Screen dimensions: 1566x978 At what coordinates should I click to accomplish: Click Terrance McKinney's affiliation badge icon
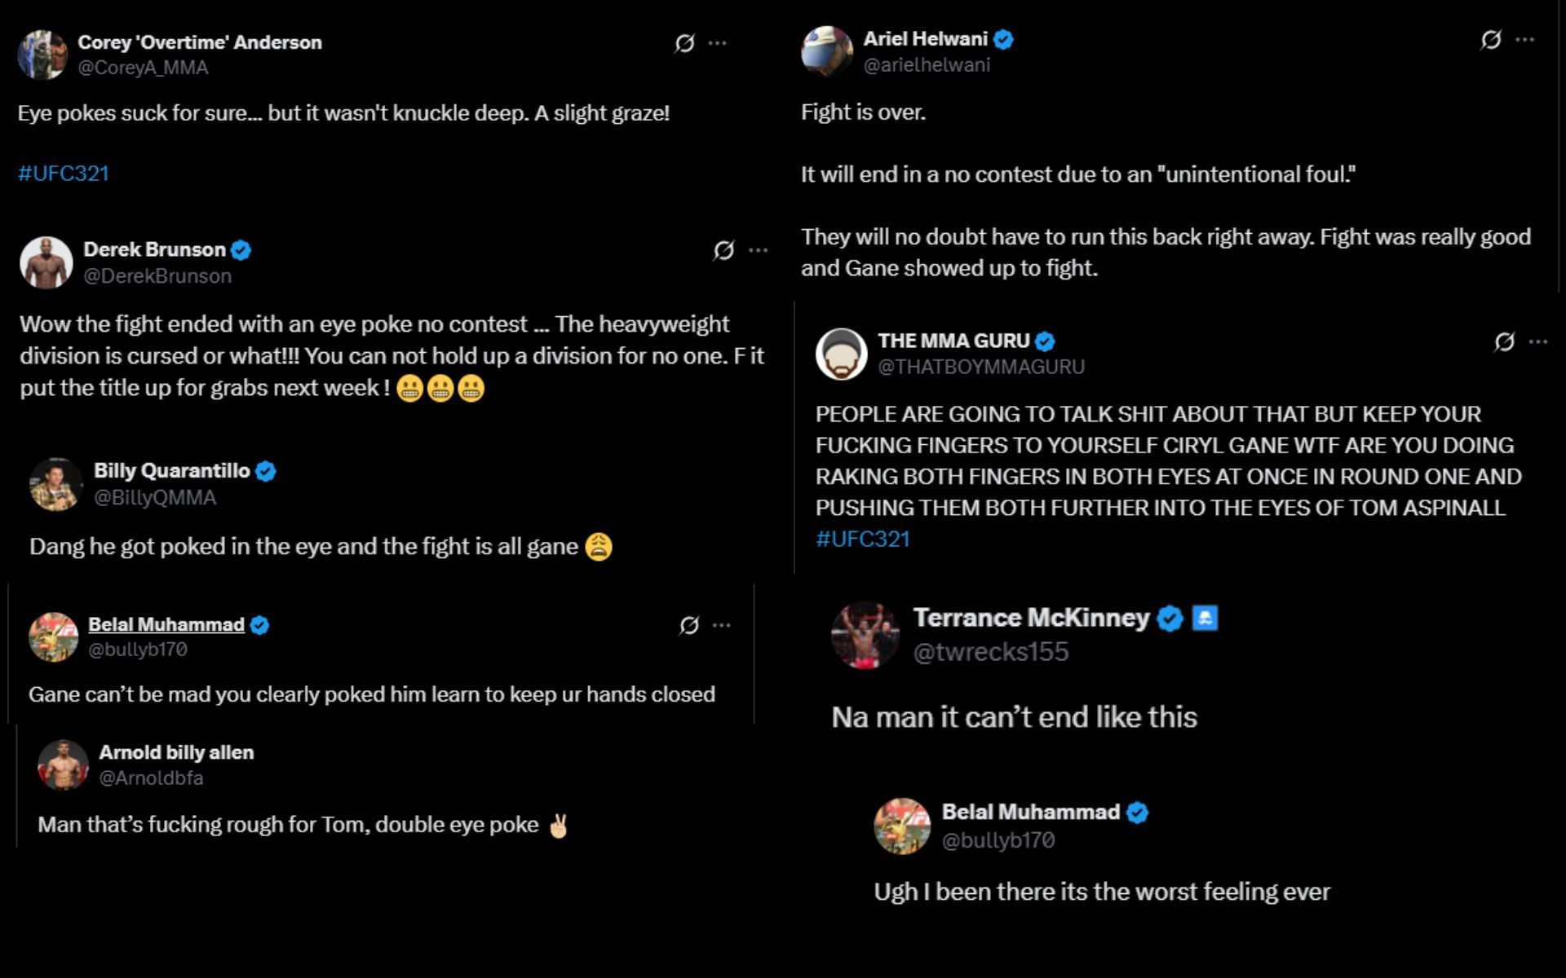coord(1205,619)
